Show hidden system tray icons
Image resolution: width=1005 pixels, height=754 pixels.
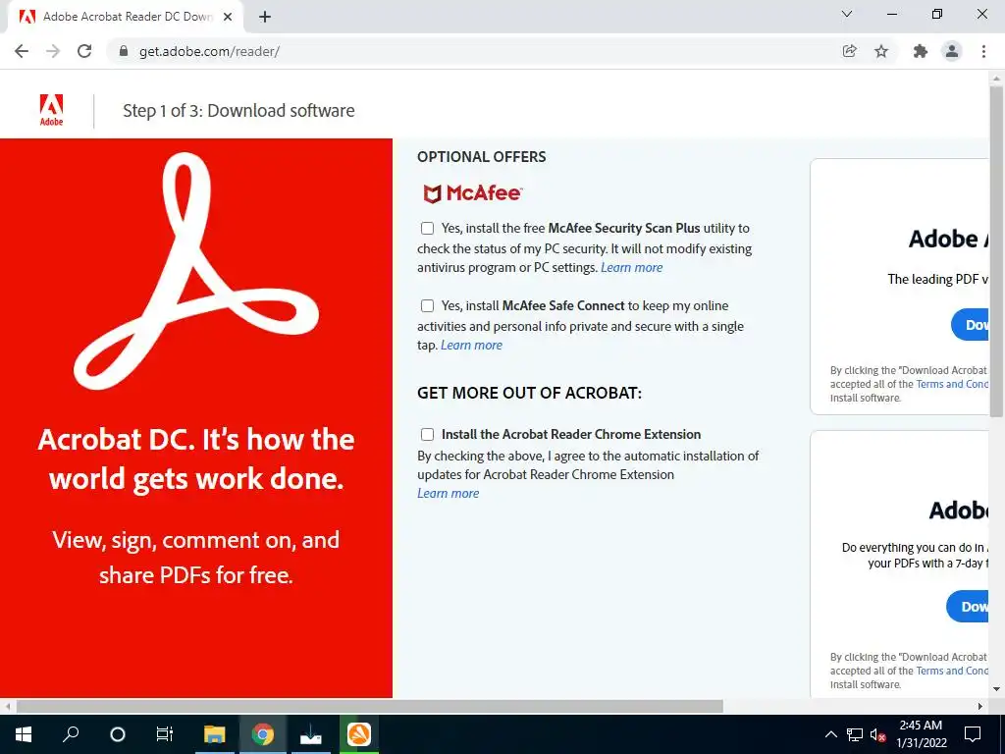click(830, 734)
